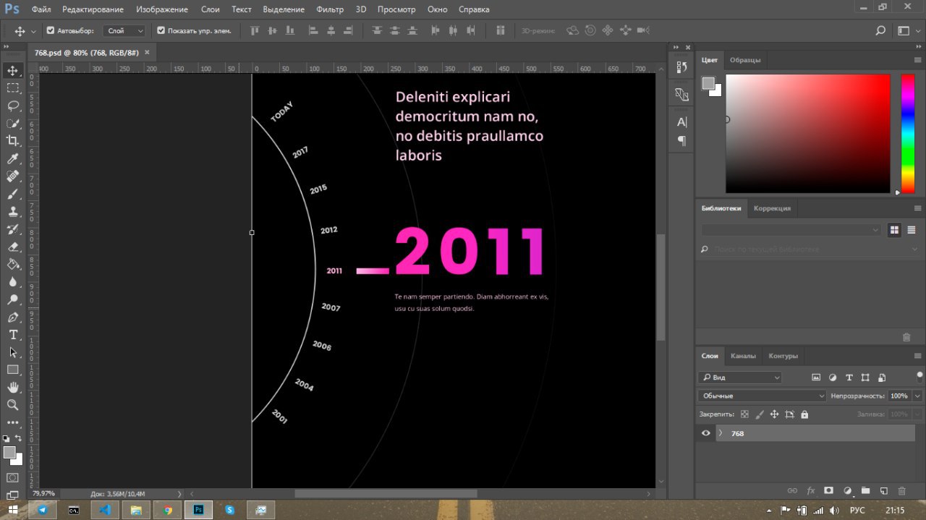926x520 pixels.
Task: Select the Eraser tool
Action: [12, 247]
